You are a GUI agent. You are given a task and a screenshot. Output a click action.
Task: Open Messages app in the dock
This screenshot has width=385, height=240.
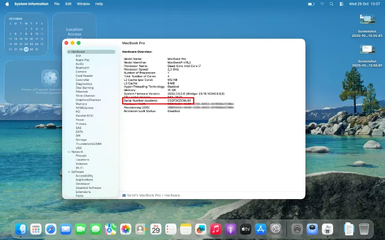coord(95,229)
